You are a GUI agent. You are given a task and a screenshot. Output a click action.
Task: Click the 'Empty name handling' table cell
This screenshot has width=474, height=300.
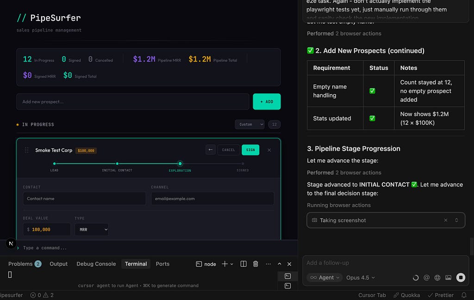[335, 91]
